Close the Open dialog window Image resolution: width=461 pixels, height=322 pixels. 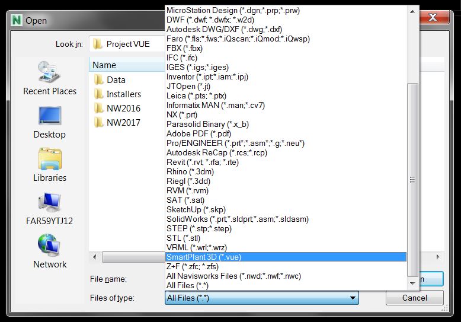pyautogui.click(x=434, y=17)
